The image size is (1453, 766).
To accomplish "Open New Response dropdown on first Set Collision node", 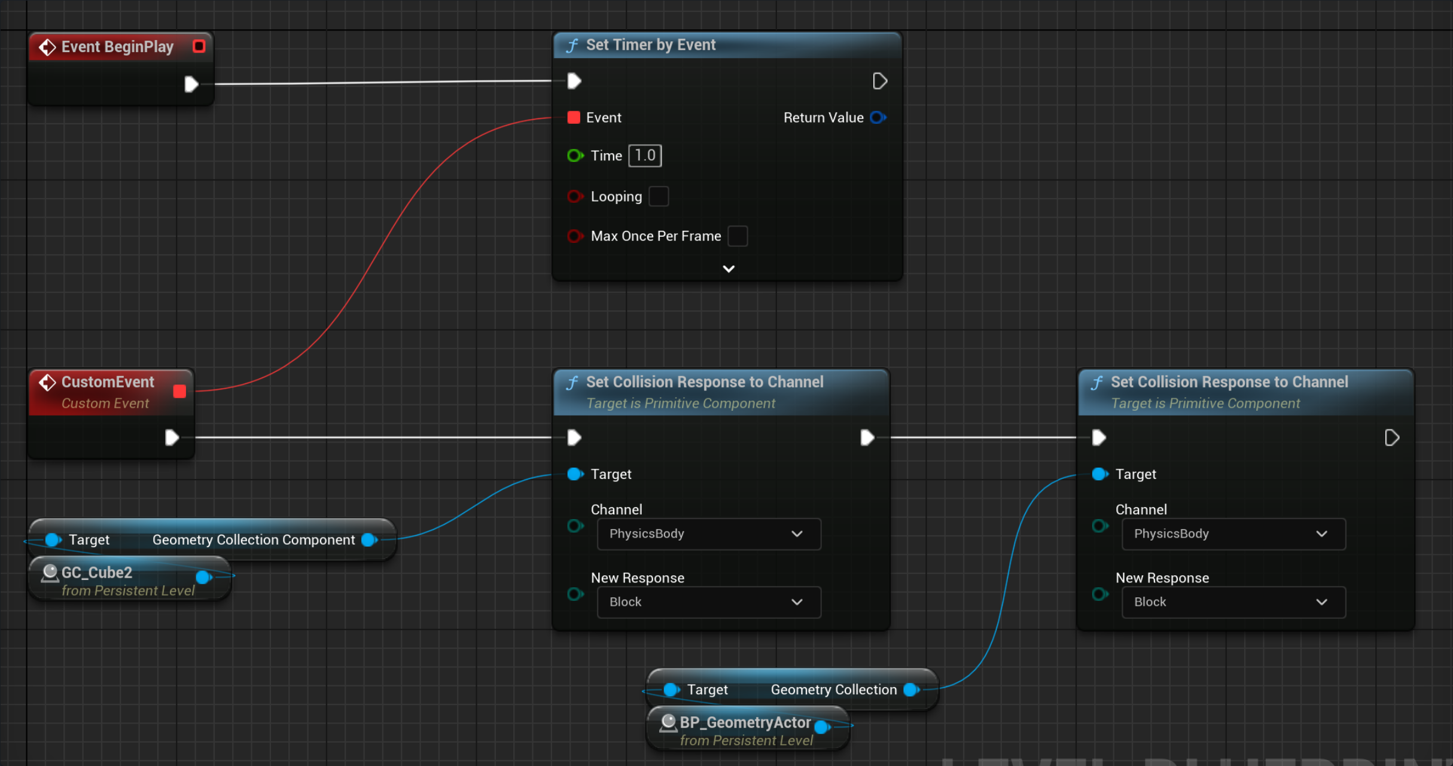I will pyautogui.click(x=709, y=602).
